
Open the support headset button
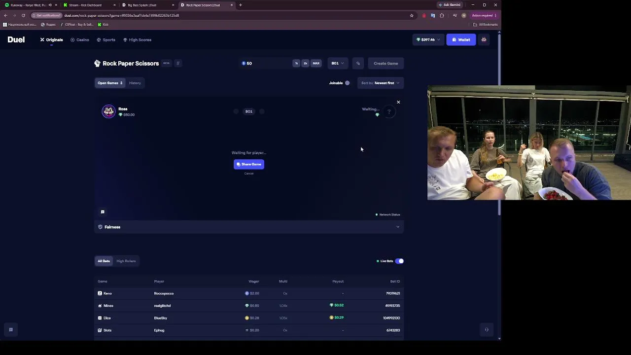pyautogui.click(x=487, y=330)
